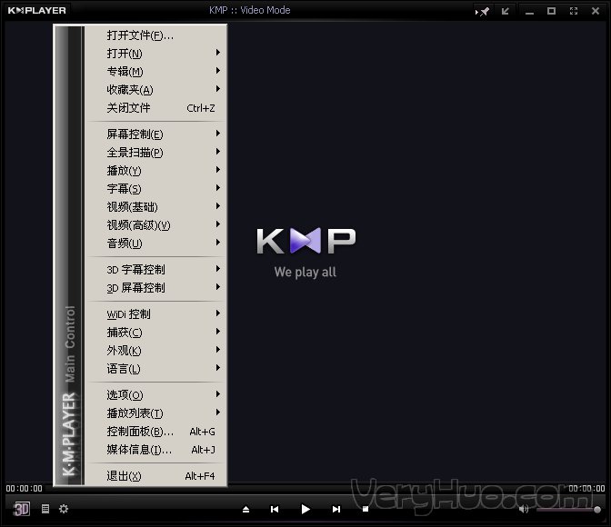Start playback with the play button

click(x=305, y=509)
